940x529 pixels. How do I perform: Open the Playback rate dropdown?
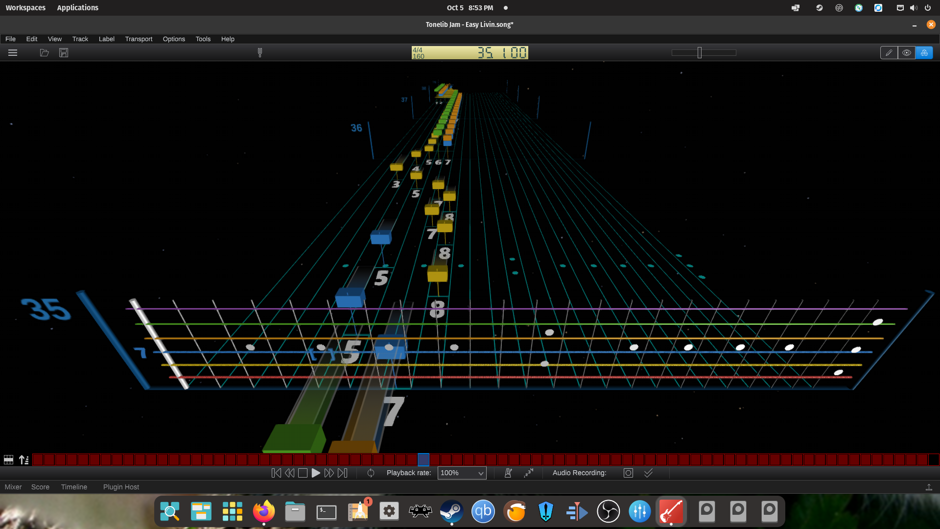pos(462,473)
